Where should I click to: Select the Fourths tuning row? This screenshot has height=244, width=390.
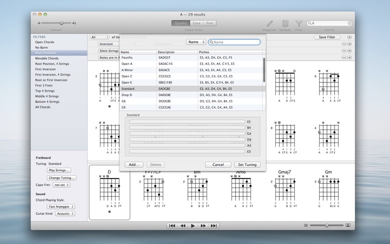(x=191, y=58)
